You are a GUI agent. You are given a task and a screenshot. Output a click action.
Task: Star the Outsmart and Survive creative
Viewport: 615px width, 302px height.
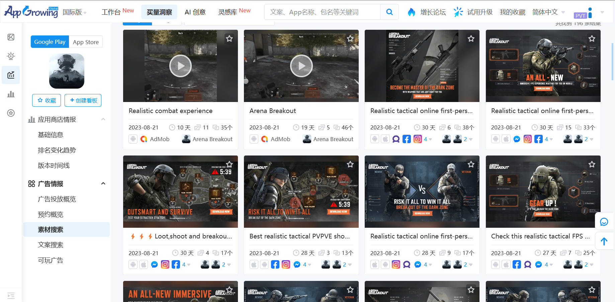pos(229,164)
